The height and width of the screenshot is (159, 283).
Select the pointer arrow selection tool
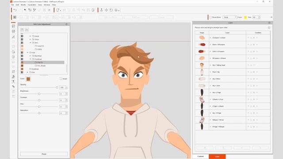click(x=25, y=10)
